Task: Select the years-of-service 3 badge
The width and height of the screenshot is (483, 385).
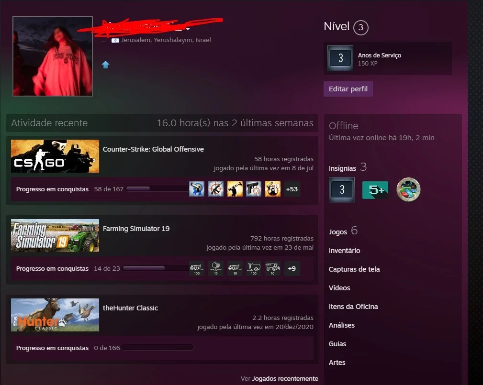Action: click(x=342, y=189)
